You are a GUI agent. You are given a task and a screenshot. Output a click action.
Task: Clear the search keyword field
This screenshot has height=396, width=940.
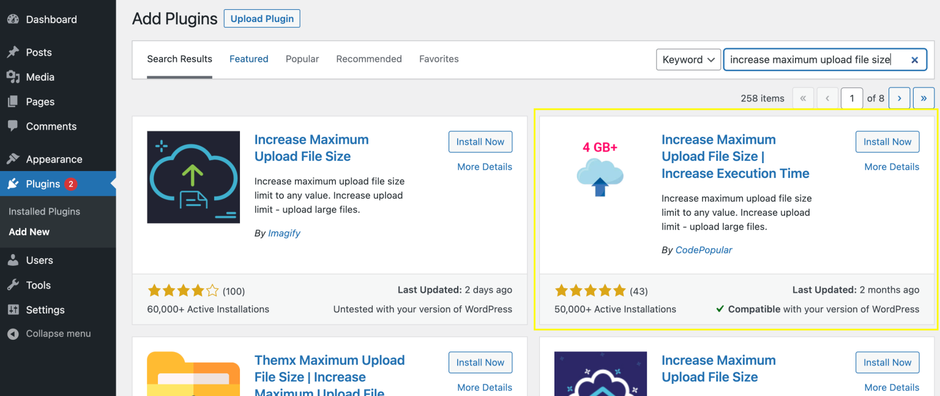click(x=914, y=59)
